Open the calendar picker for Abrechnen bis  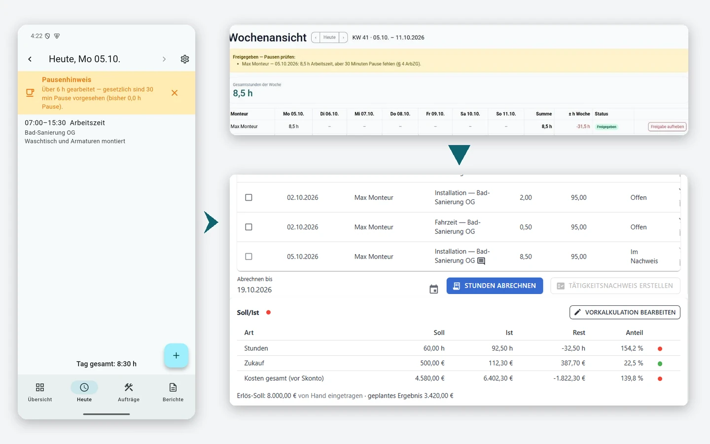434,289
